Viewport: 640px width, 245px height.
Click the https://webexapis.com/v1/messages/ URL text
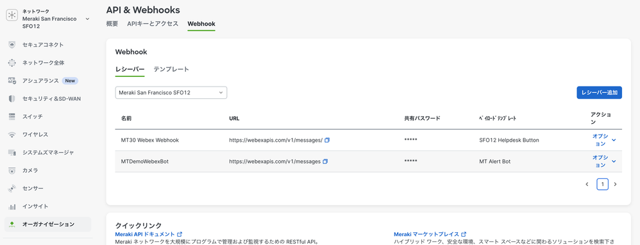pos(276,140)
